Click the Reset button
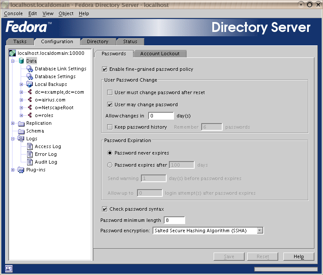The width and height of the screenshot is (323, 275). pyautogui.click(x=263, y=256)
